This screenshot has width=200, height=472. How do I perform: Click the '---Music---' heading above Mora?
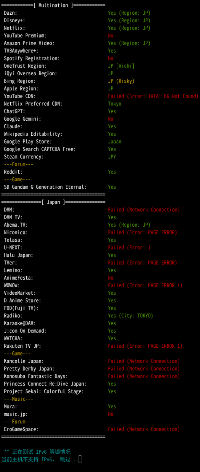click(18, 399)
